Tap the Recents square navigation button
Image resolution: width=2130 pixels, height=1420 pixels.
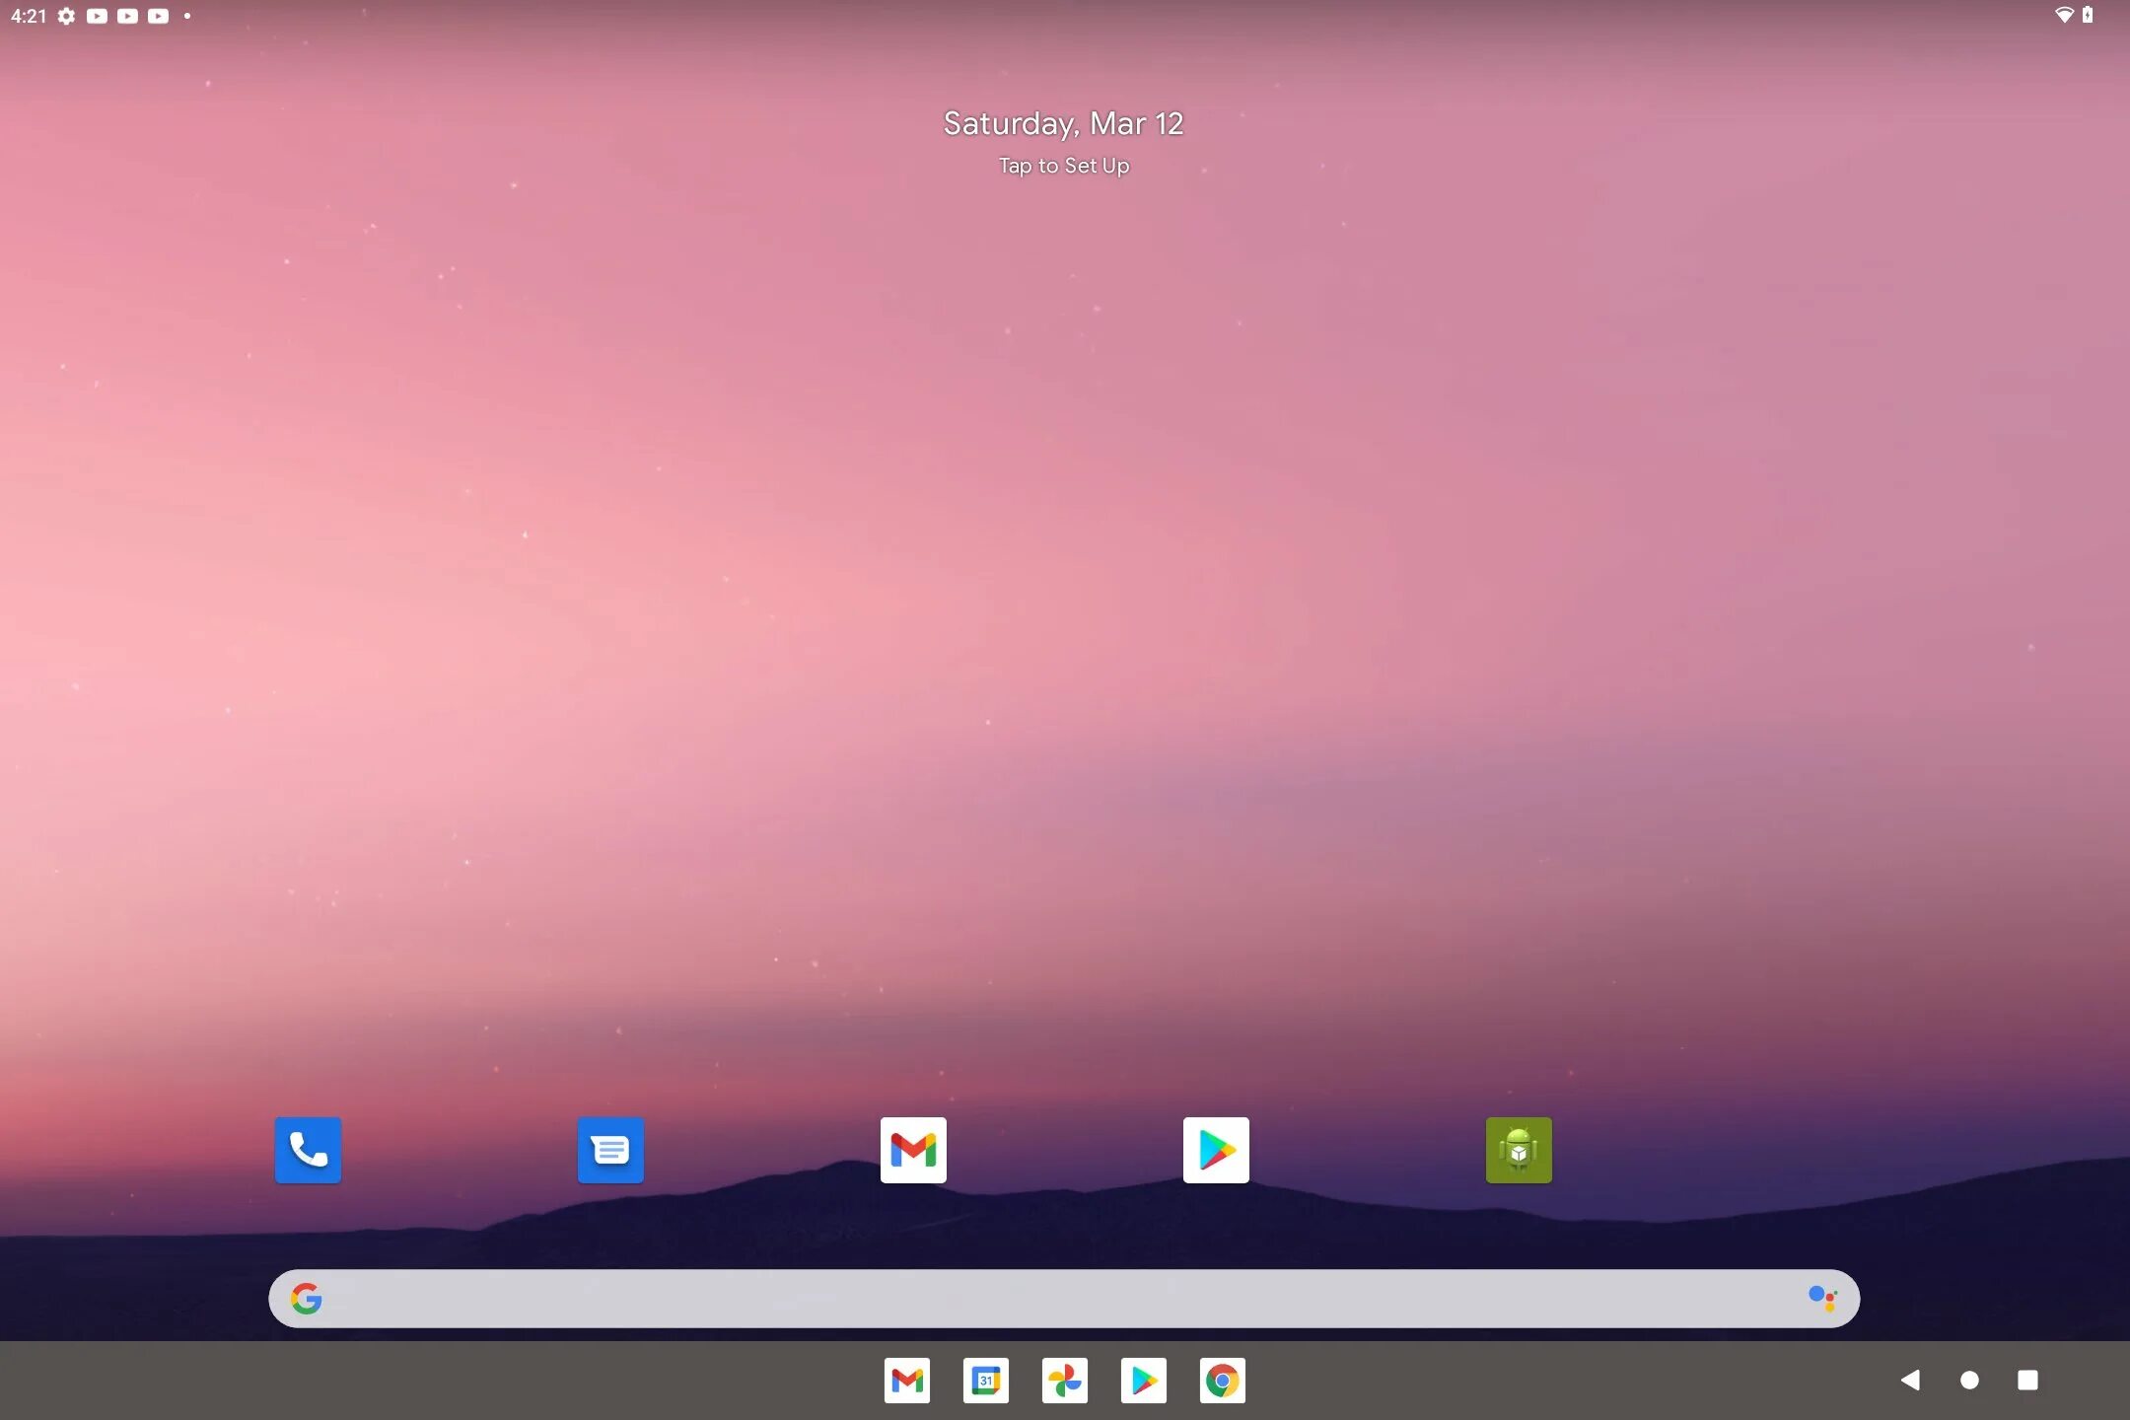coord(2027,1380)
